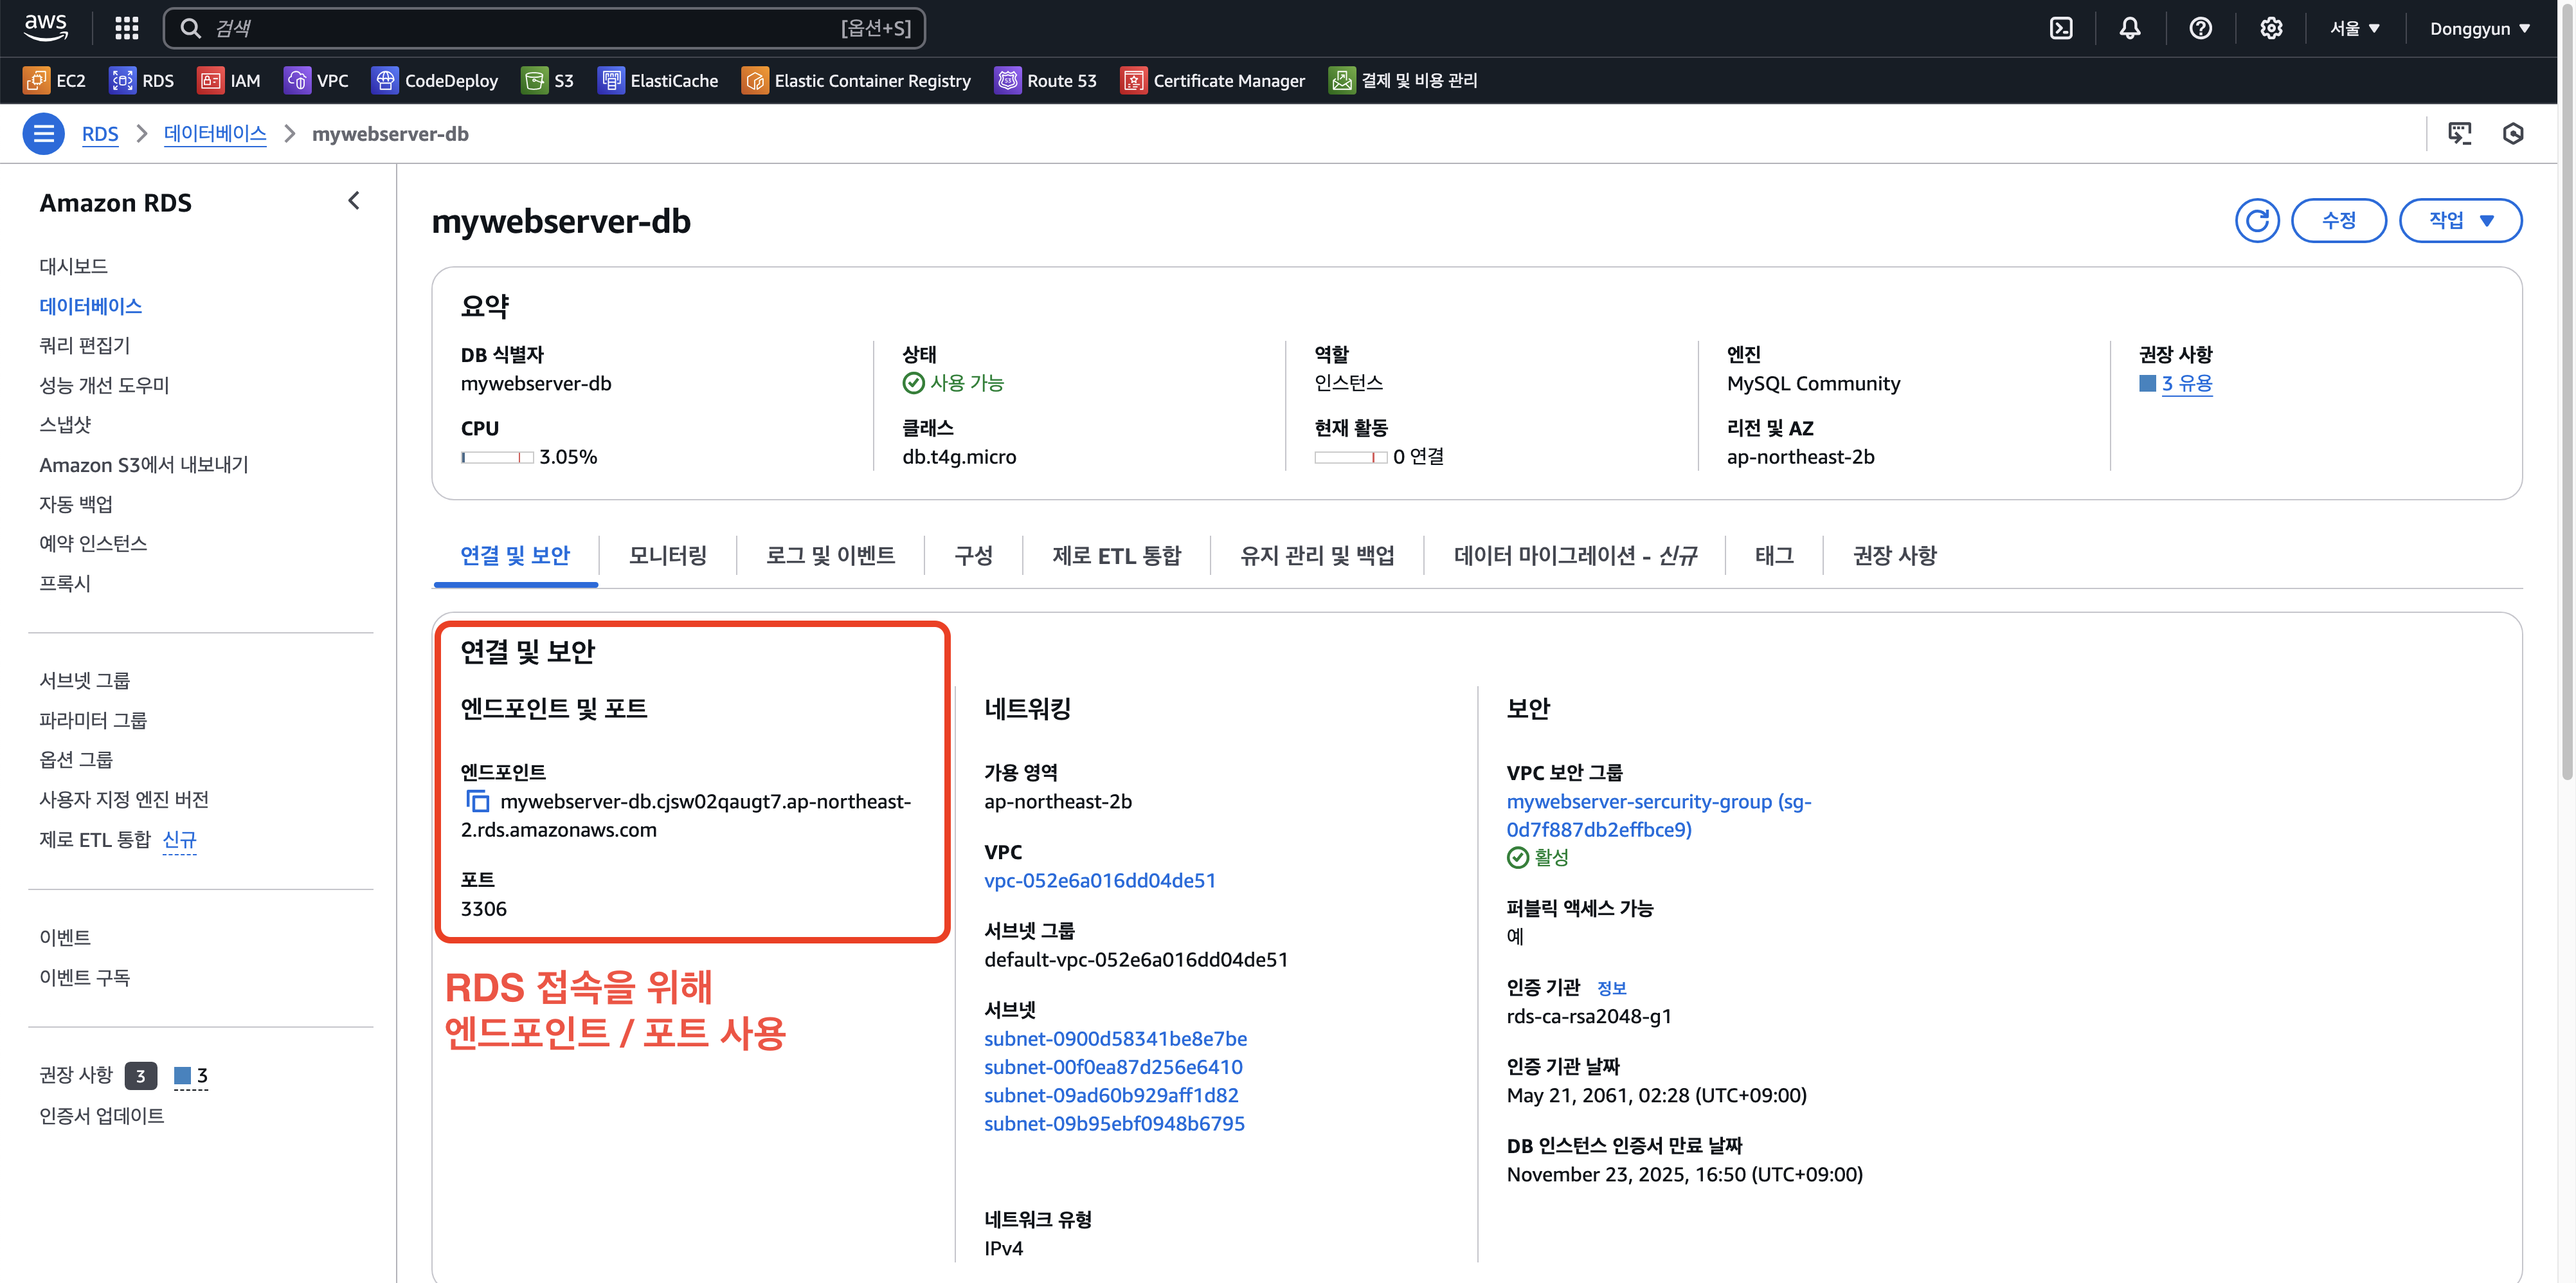
Task: Collapse the Amazon RDS sidebar
Action: [x=354, y=201]
